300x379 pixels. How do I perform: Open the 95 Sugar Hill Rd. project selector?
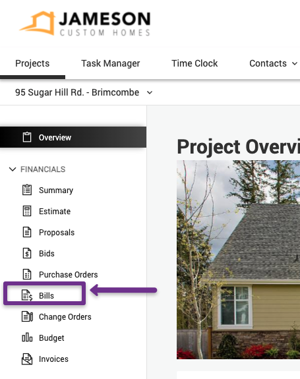pos(84,92)
